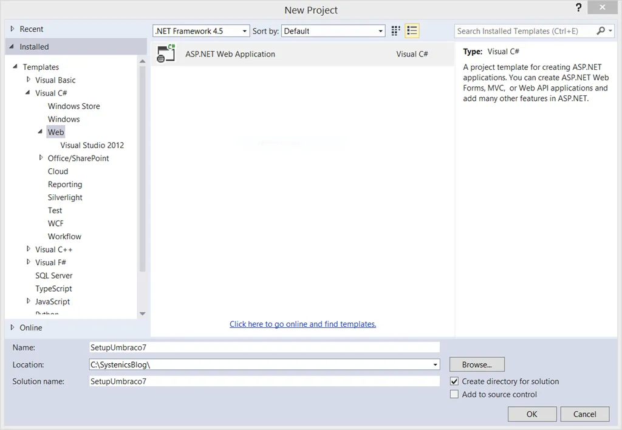Switch to small icons view
This screenshot has height=430, width=622.
(x=396, y=31)
